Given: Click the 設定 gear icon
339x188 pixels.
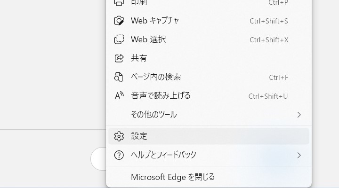Looking at the screenshot, I should (119, 136).
